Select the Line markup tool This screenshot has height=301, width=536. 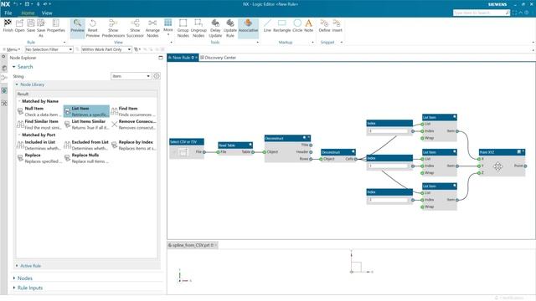pos(267,26)
